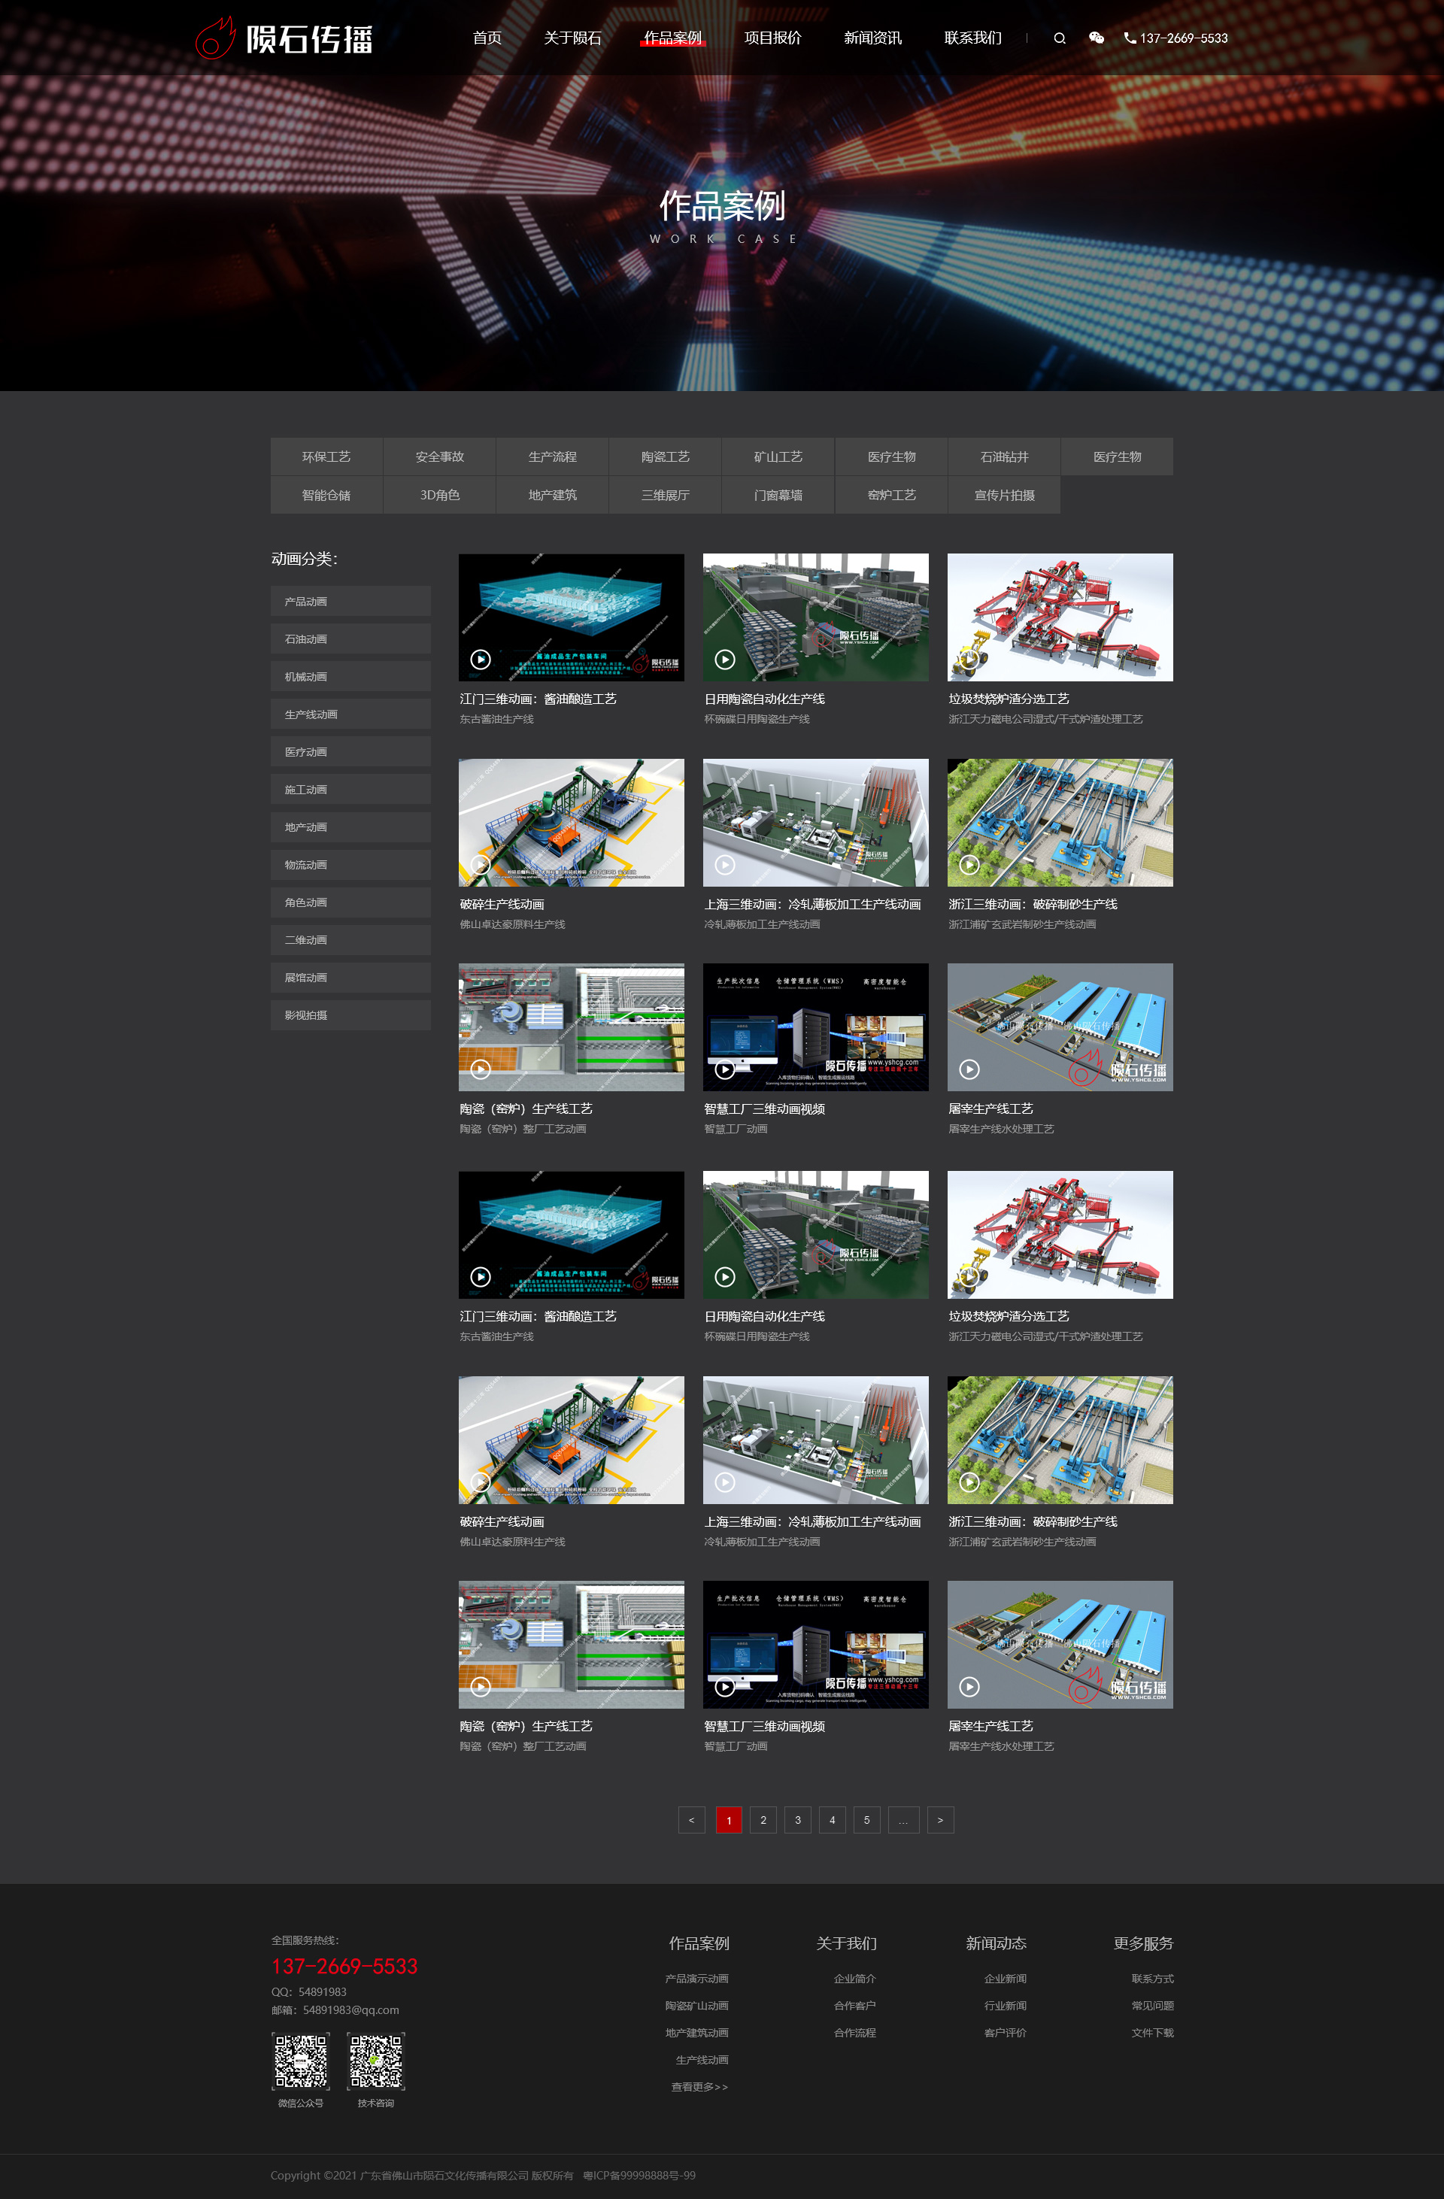Open first 垃圾焚烧炉渣分选工艺 thumbnail
1444x2199 pixels.
(1060, 617)
